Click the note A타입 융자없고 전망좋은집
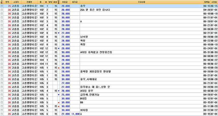The image size is (218, 116). [96, 52]
